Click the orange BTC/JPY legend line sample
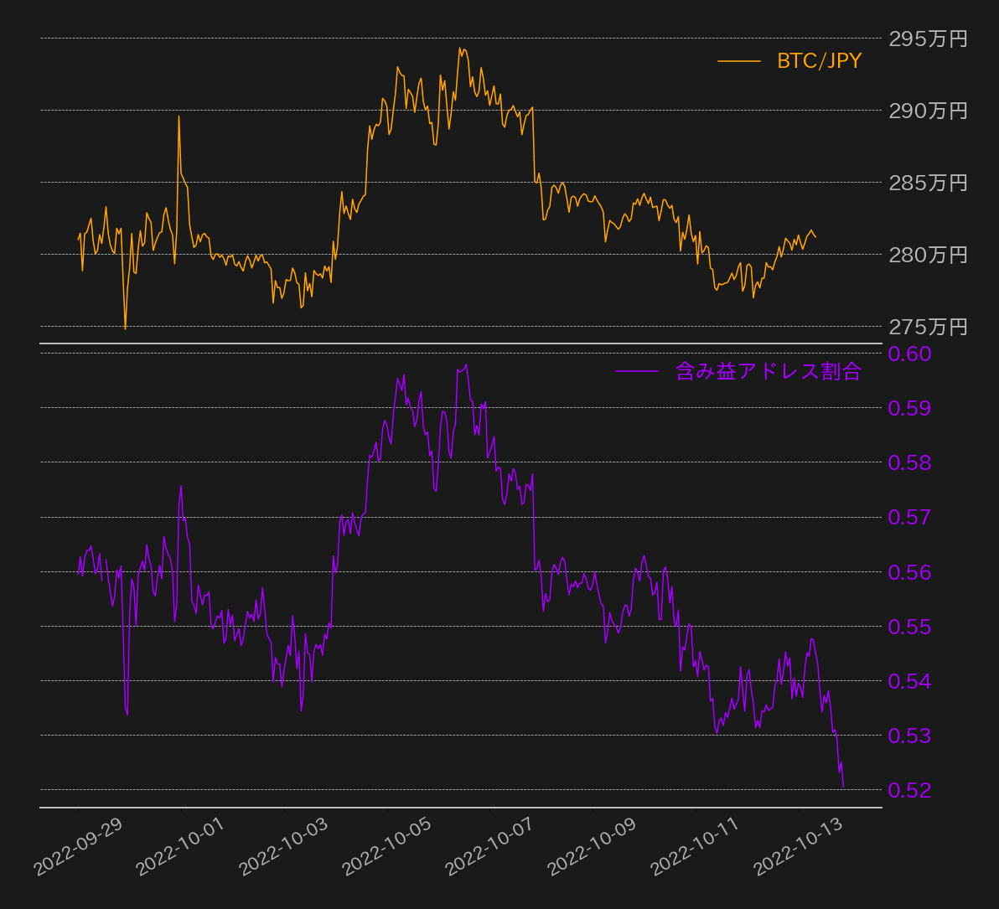999x909 pixels. click(738, 61)
